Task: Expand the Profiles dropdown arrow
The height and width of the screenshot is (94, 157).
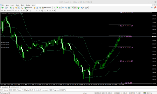Action: tap(8, 7)
